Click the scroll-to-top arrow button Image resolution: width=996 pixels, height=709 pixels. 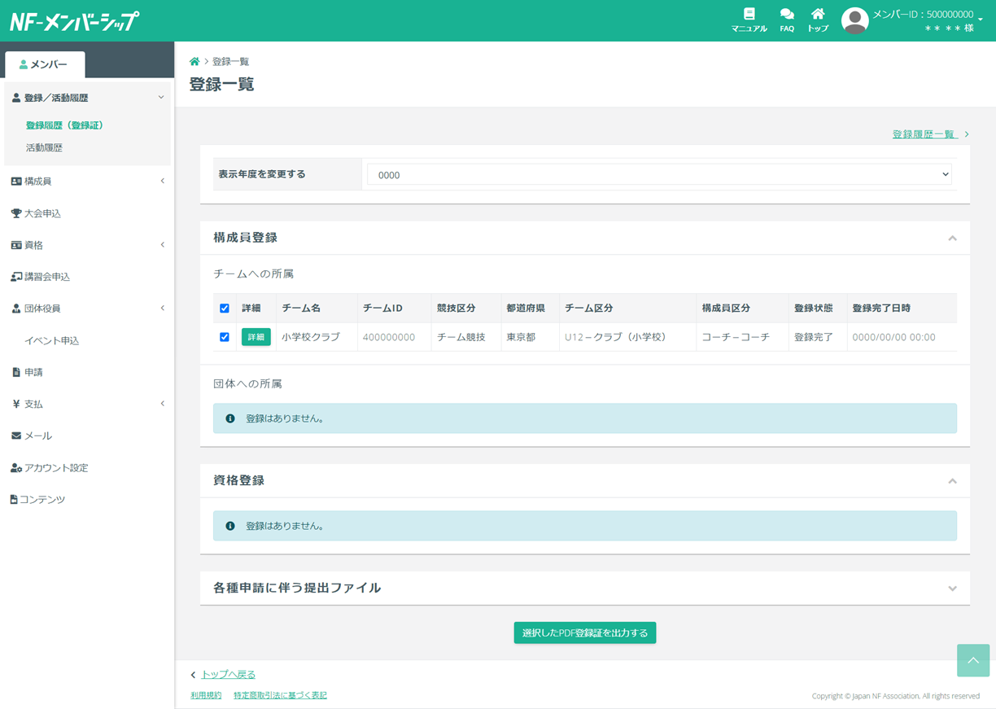pyautogui.click(x=973, y=660)
